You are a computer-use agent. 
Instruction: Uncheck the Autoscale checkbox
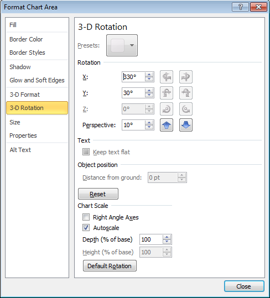coord(86,227)
